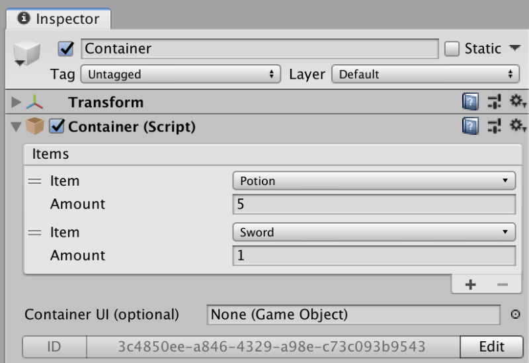
Task: Click the Edit button next to ID
Action: pyautogui.click(x=491, y=346)
